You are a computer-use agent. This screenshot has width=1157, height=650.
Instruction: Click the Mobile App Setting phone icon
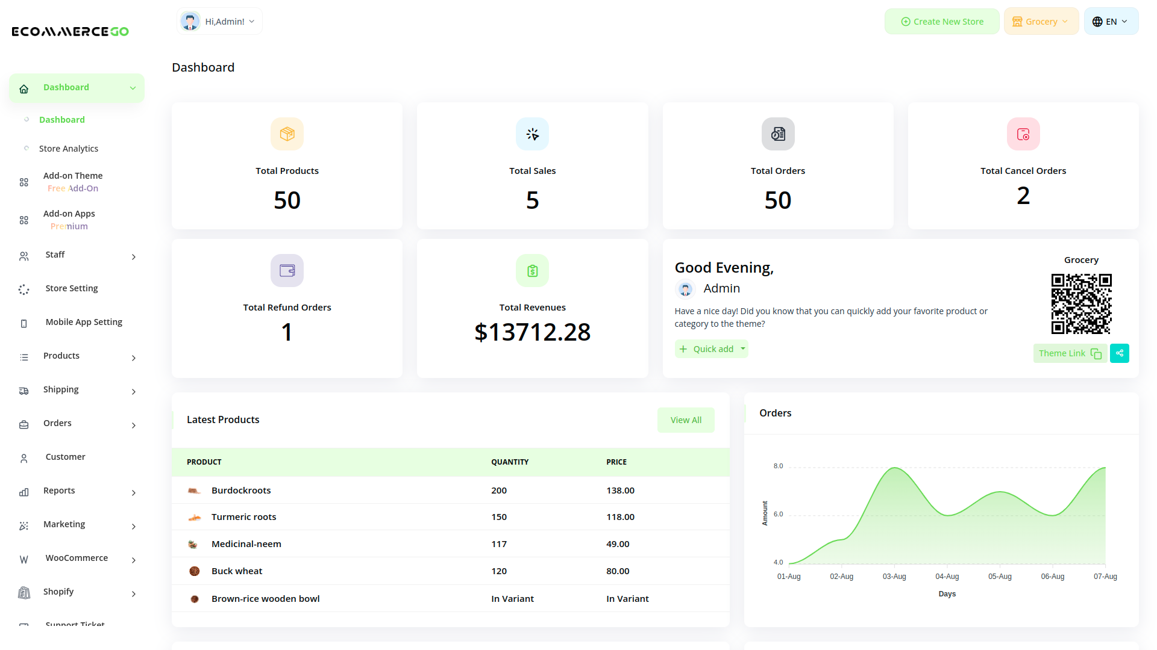24,323
